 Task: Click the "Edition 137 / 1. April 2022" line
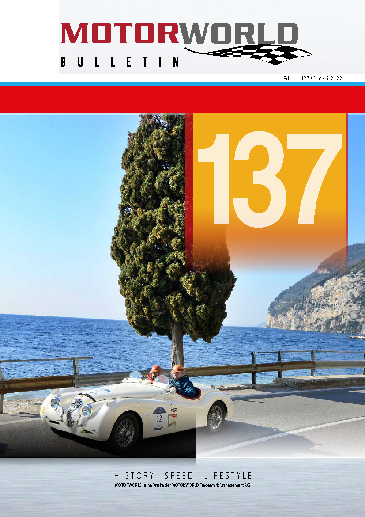click(312, 79)
